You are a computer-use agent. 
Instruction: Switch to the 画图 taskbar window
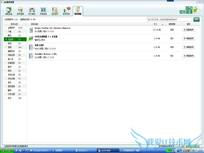(131, 151)
